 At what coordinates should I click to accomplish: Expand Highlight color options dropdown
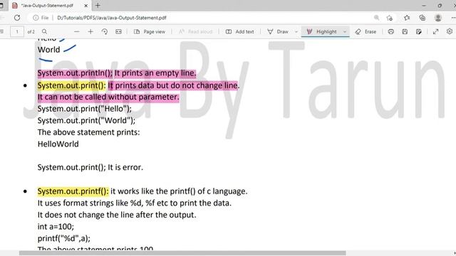coord(345,31)
